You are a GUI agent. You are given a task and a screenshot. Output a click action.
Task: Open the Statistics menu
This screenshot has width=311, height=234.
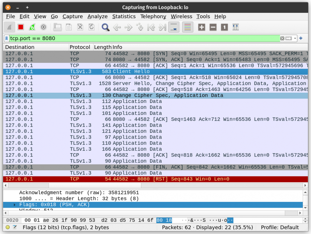coord(124,16)
